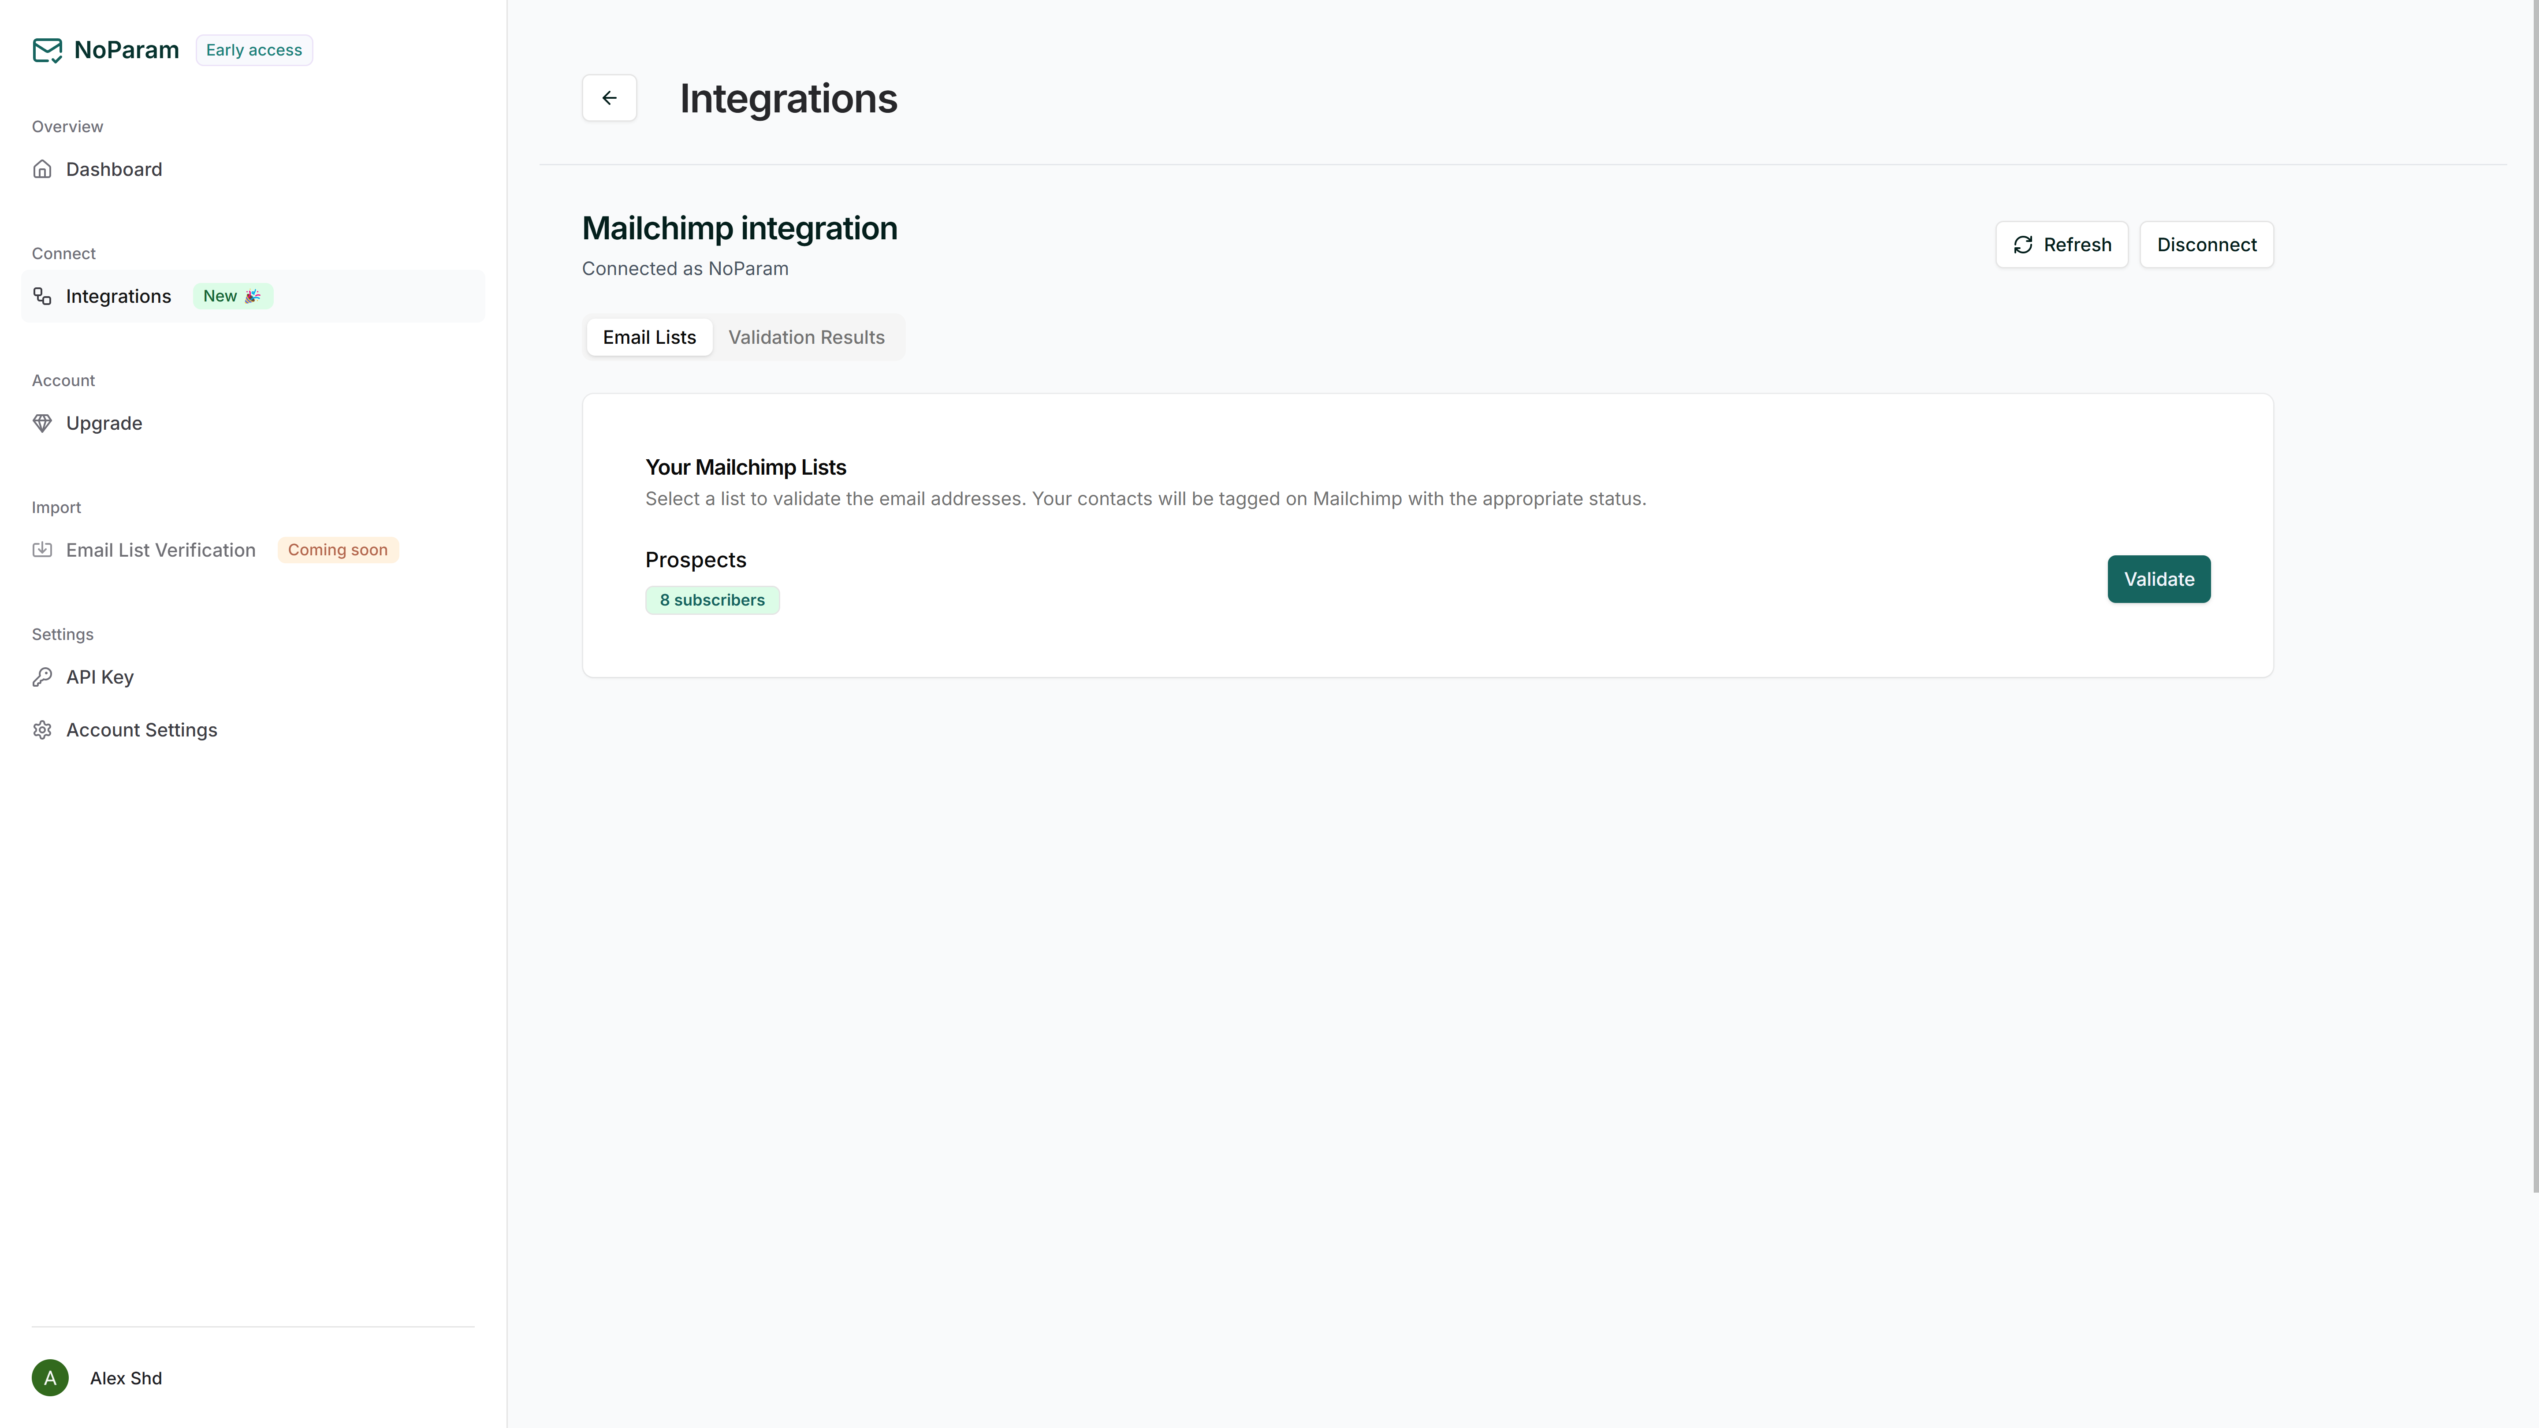Click the API Key key icon

tap(42, 677)
